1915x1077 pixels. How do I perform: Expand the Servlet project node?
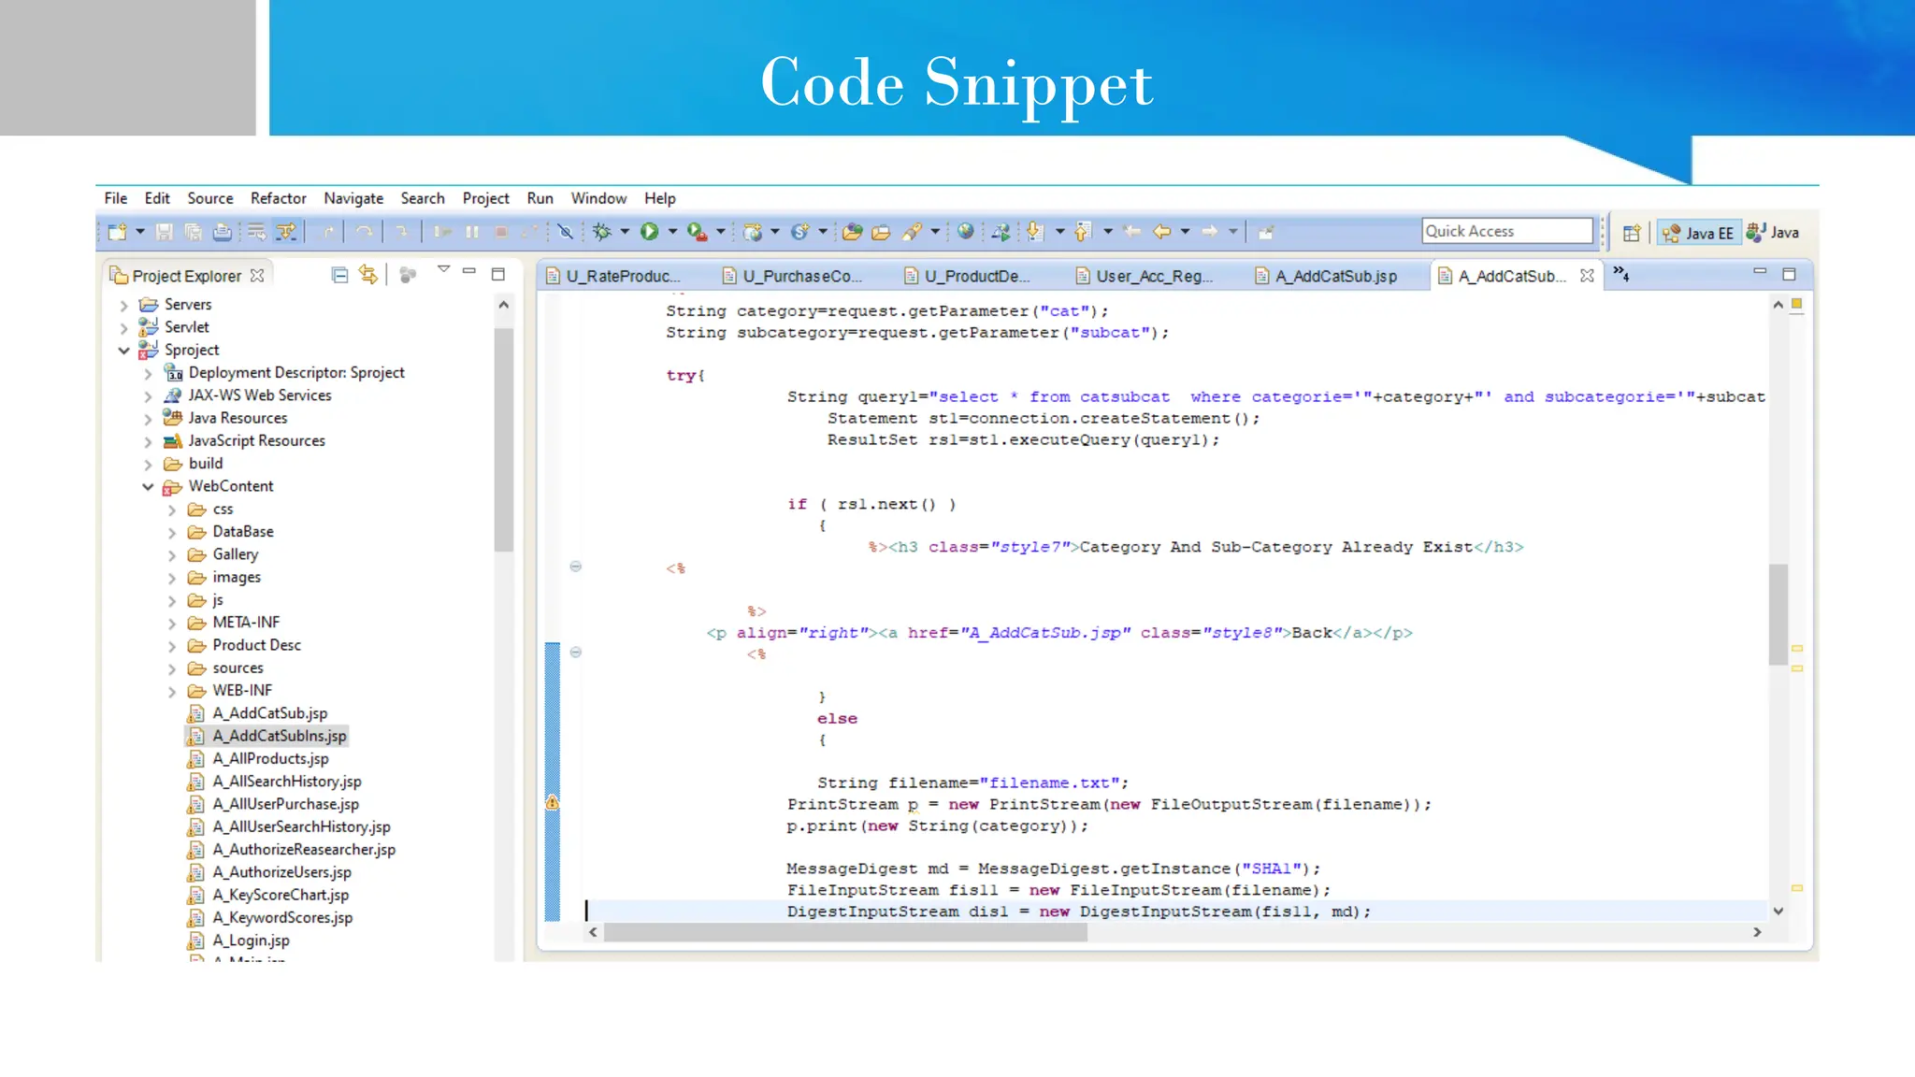coord(123,327)
